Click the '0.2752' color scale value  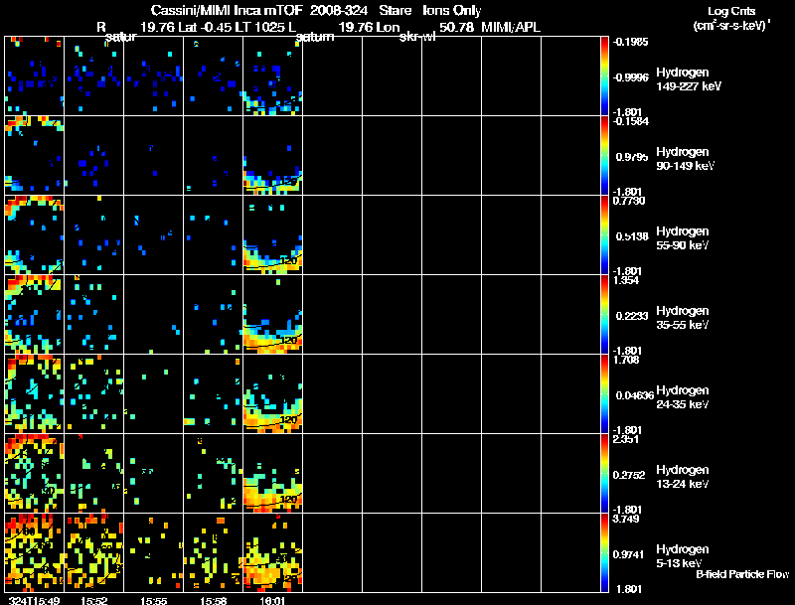[x=629, y=475]
